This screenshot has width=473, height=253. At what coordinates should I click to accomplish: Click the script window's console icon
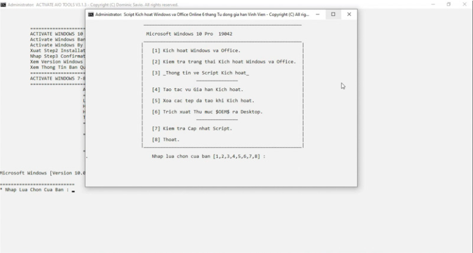click(91, 14)
